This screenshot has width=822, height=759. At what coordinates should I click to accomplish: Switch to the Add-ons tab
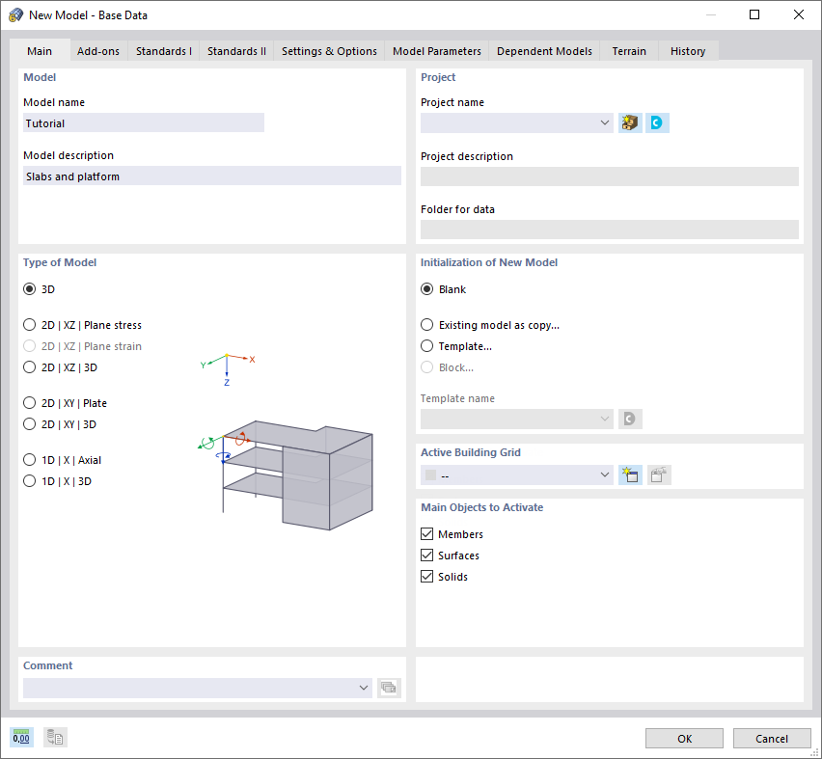[x=97, y=50]
